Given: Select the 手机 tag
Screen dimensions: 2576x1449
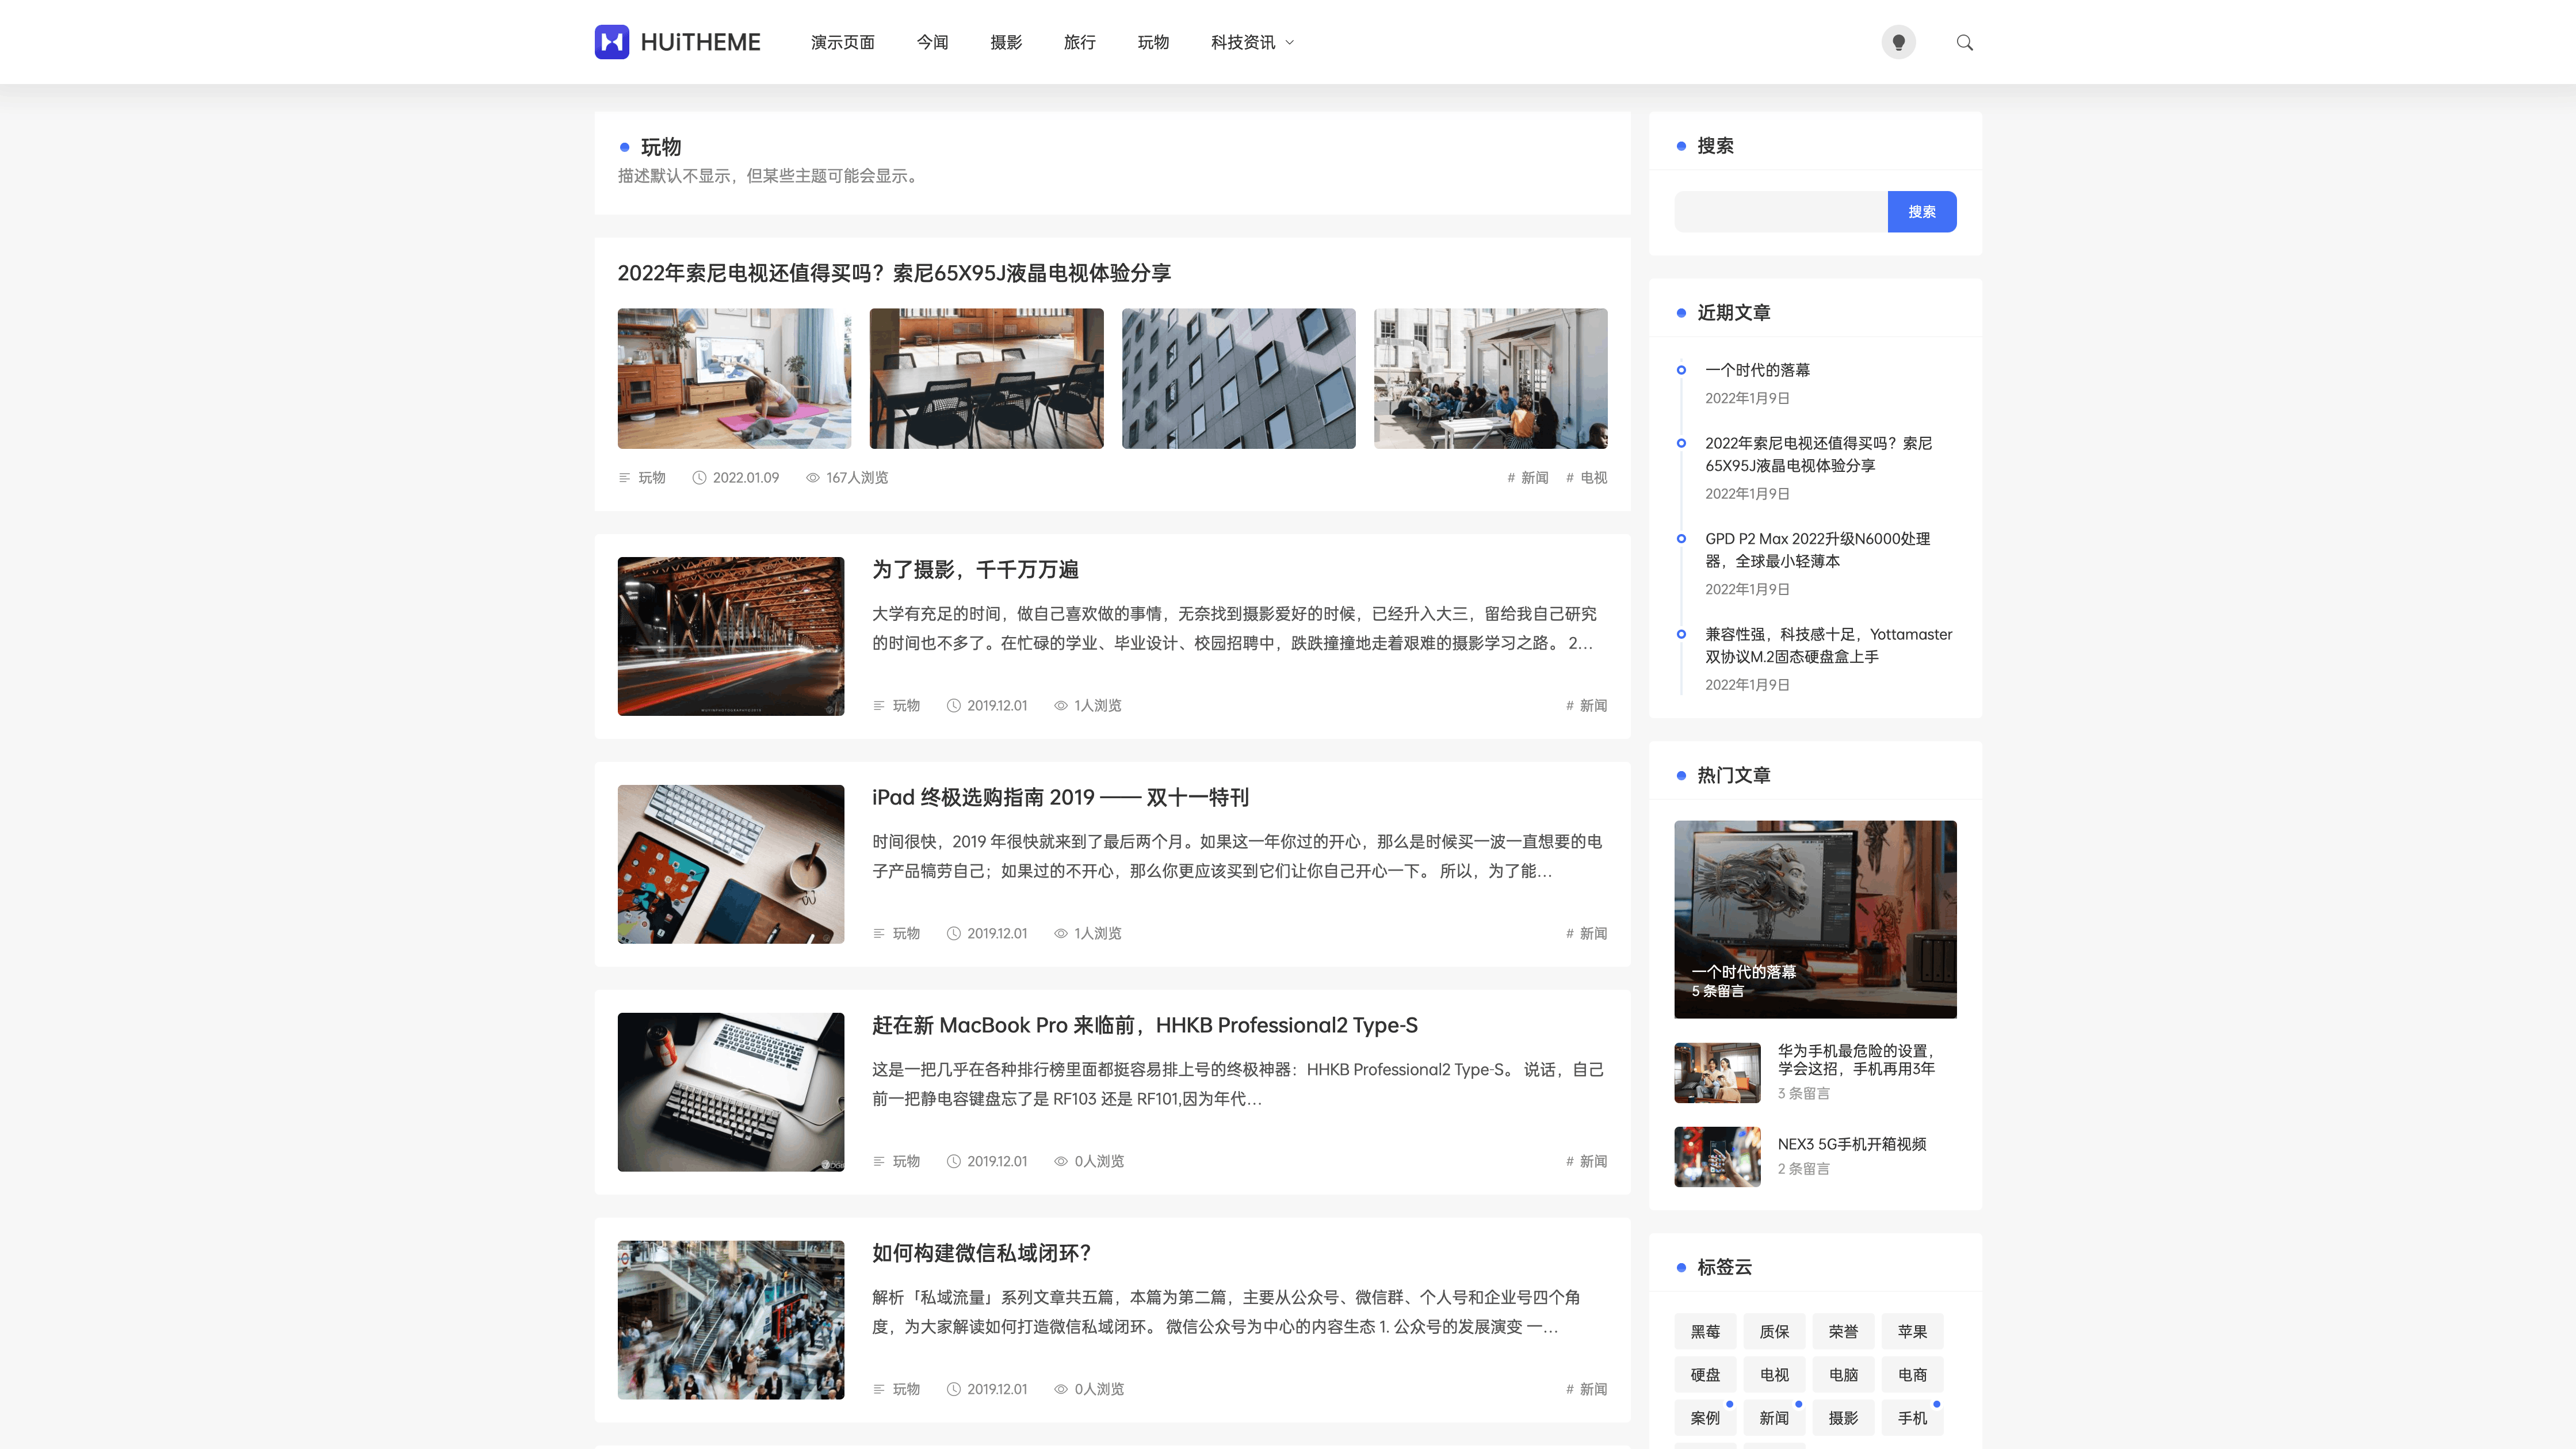Looking at the screenshot, I should [x=1912, y=1418].
